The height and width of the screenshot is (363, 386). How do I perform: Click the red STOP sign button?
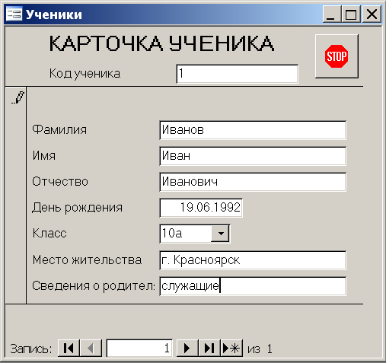click(337, 56)
